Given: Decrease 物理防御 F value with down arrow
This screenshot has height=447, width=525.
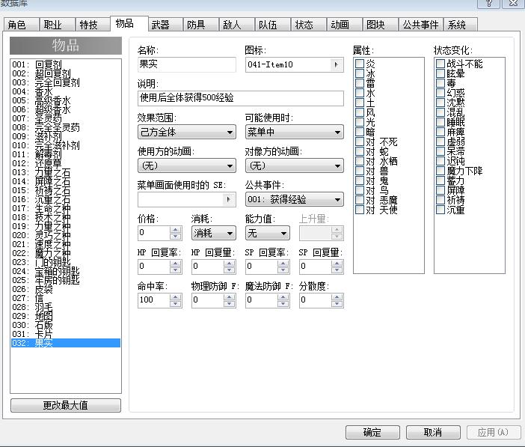Looking at the screenshot, I should (229, 303).
